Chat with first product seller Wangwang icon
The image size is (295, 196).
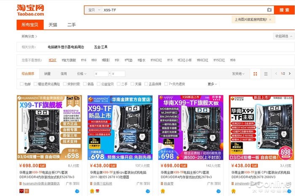[x=77, y=191]
